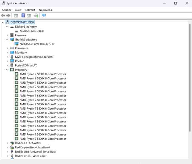
Task: Minimize the Správce zařízení window
Action: point(165,3)
